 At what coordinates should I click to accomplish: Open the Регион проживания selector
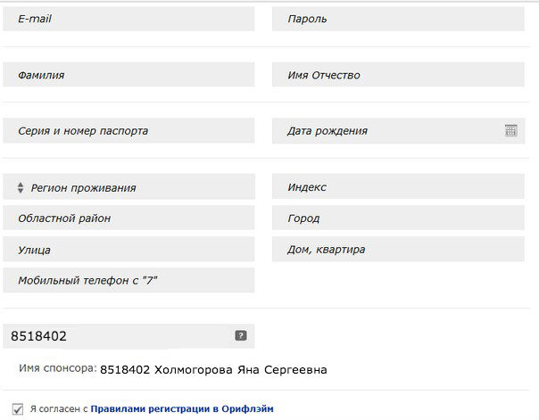[x=129, y=187]
